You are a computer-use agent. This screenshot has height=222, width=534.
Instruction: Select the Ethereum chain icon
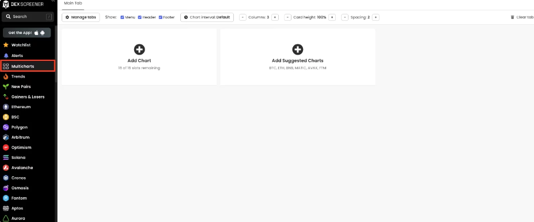6,107
